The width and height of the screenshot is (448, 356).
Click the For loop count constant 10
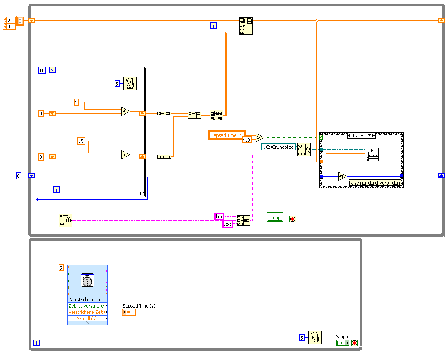[42, 70]
